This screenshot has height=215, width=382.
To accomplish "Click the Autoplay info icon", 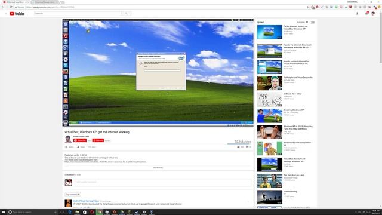I will [x=307, y=22].
